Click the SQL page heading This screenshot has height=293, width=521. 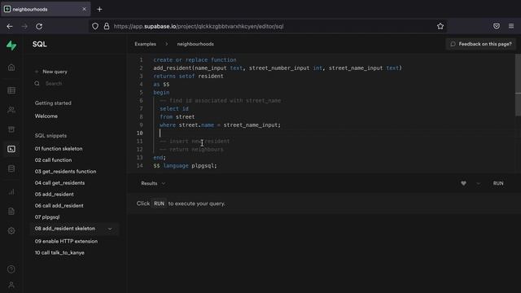40,44
